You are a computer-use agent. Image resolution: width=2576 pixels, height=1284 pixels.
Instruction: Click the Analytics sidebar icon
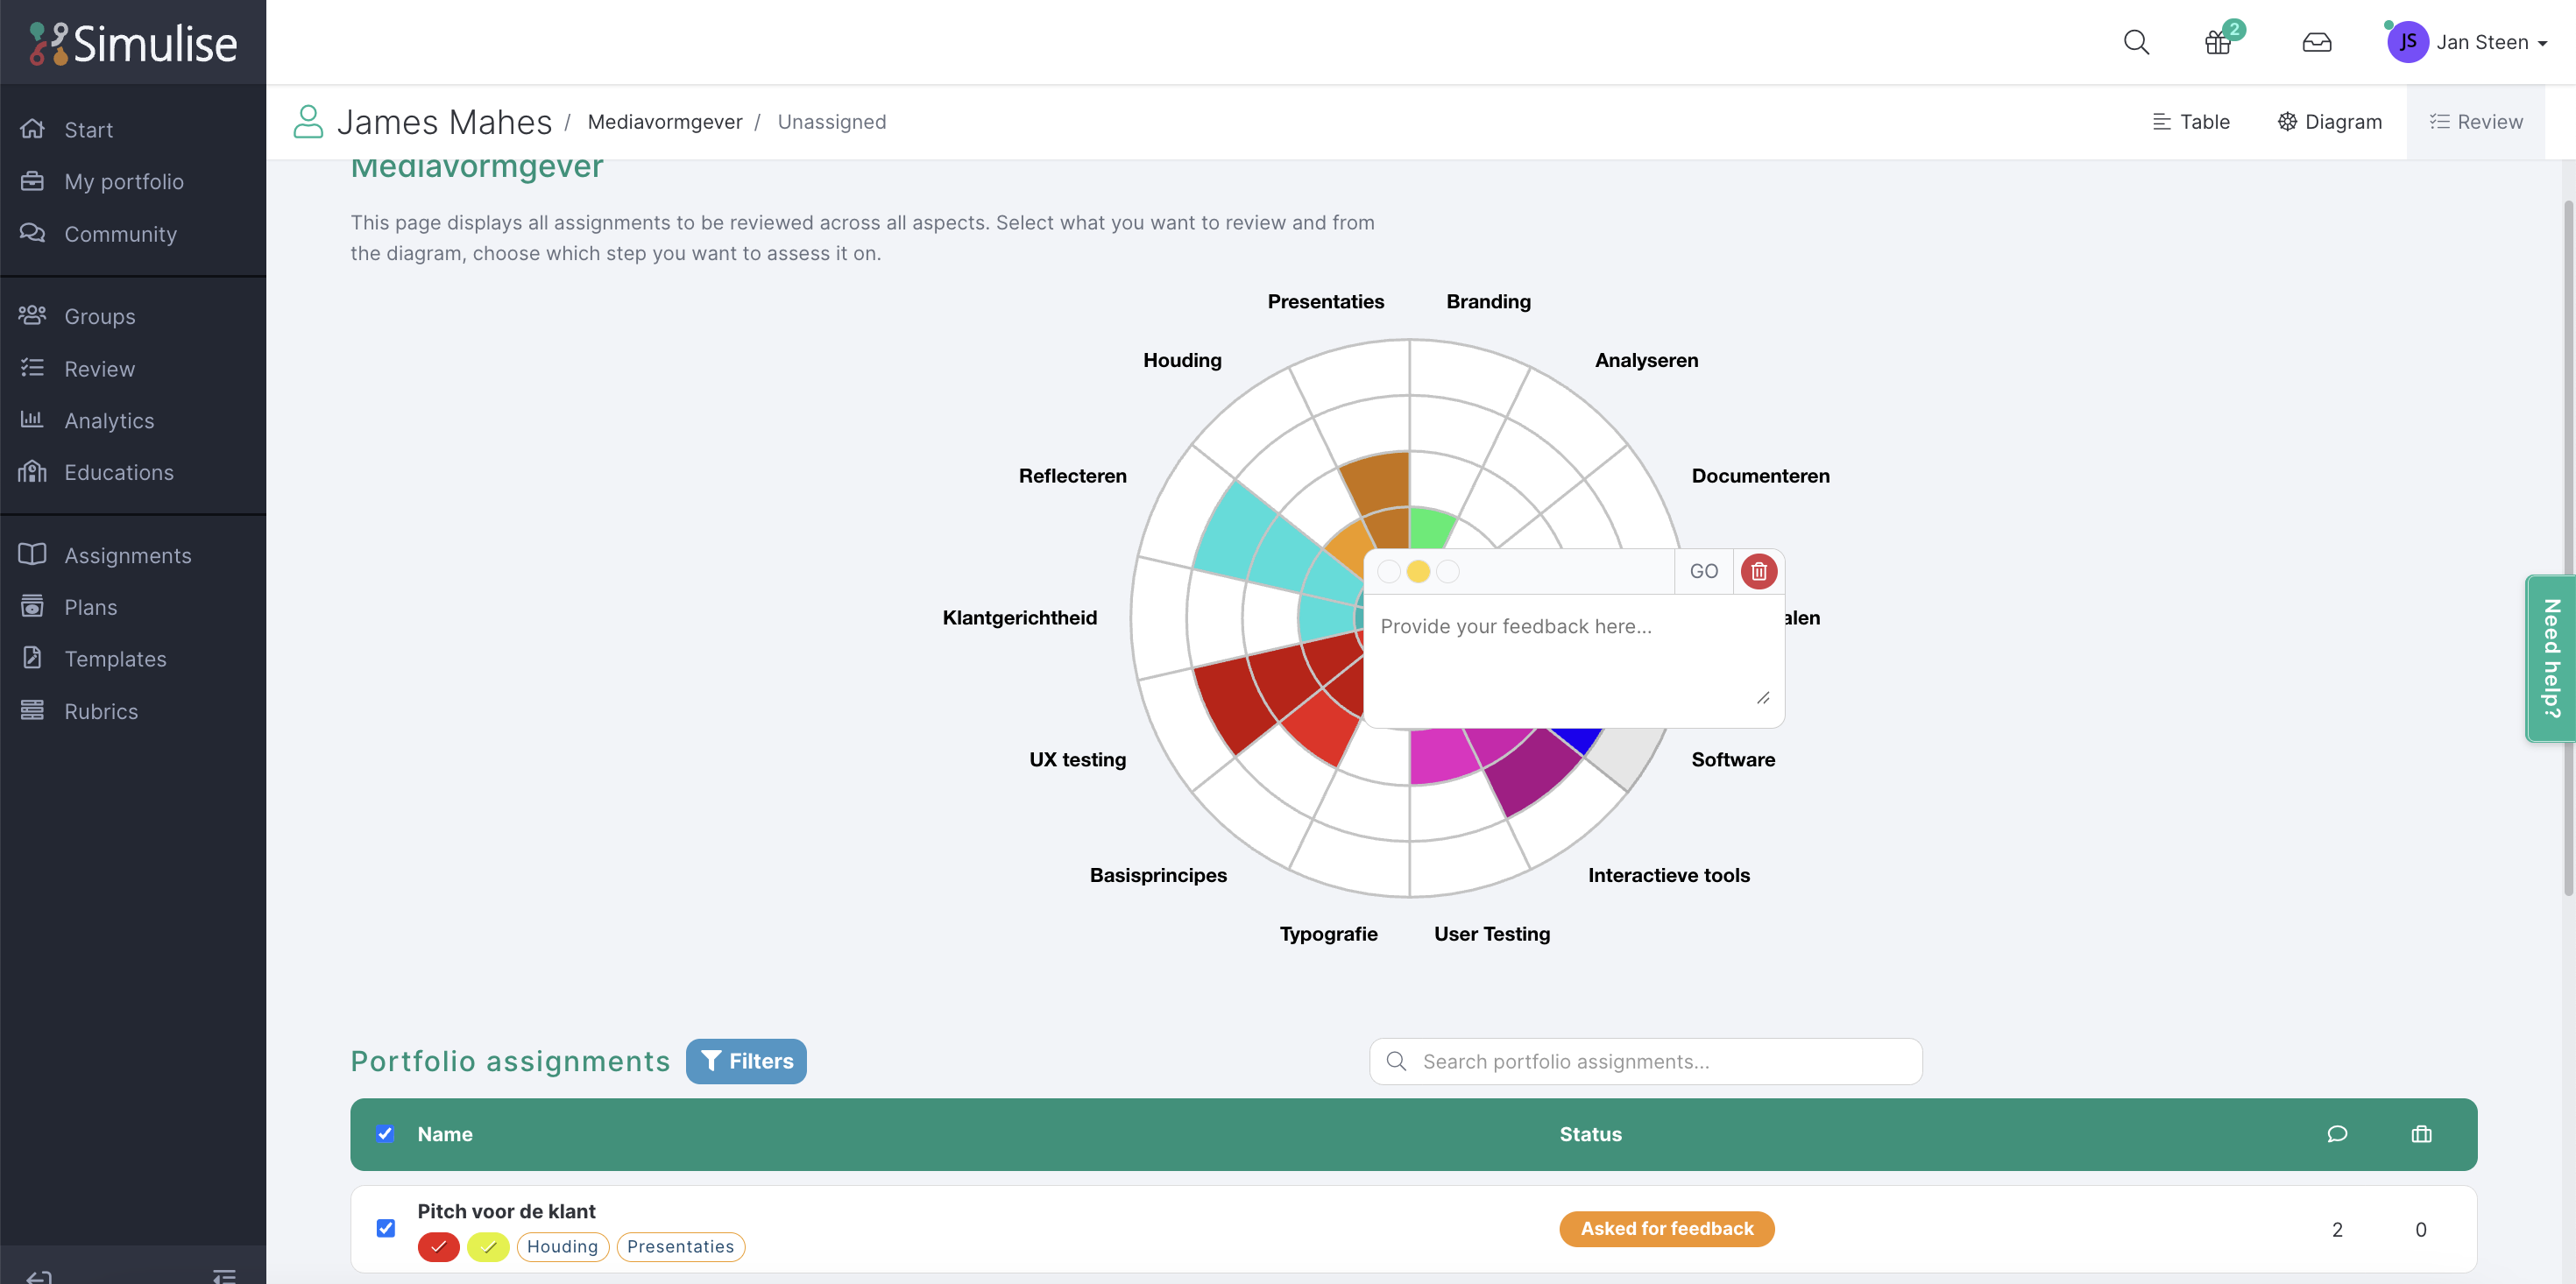32,420
